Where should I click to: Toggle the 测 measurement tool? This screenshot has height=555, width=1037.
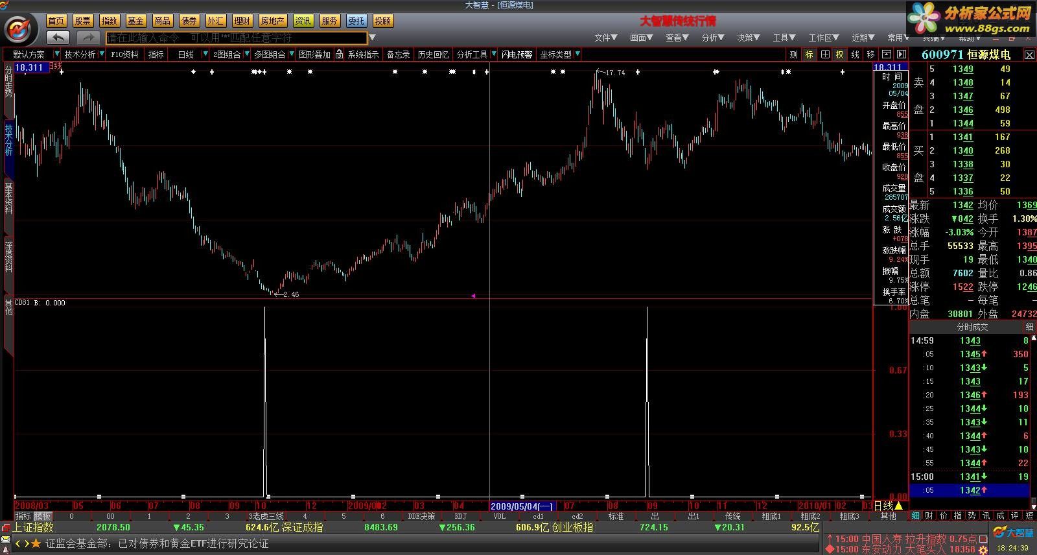[793, 54]
